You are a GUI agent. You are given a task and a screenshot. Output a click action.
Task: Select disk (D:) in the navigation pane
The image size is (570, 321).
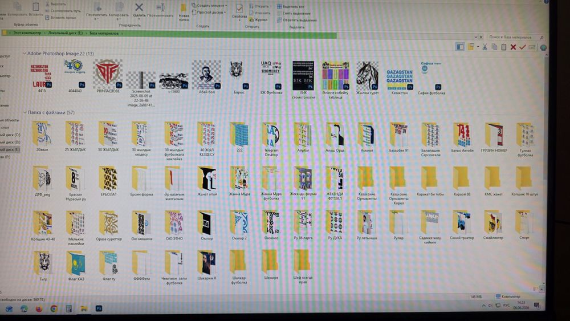point(10,142)
